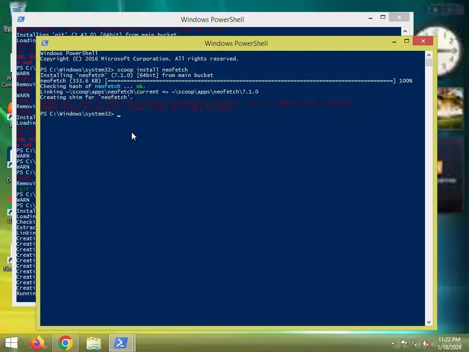Open the clock showing 11:22 PM
This screenshot has height=352, width=469.
coord(449,343)
